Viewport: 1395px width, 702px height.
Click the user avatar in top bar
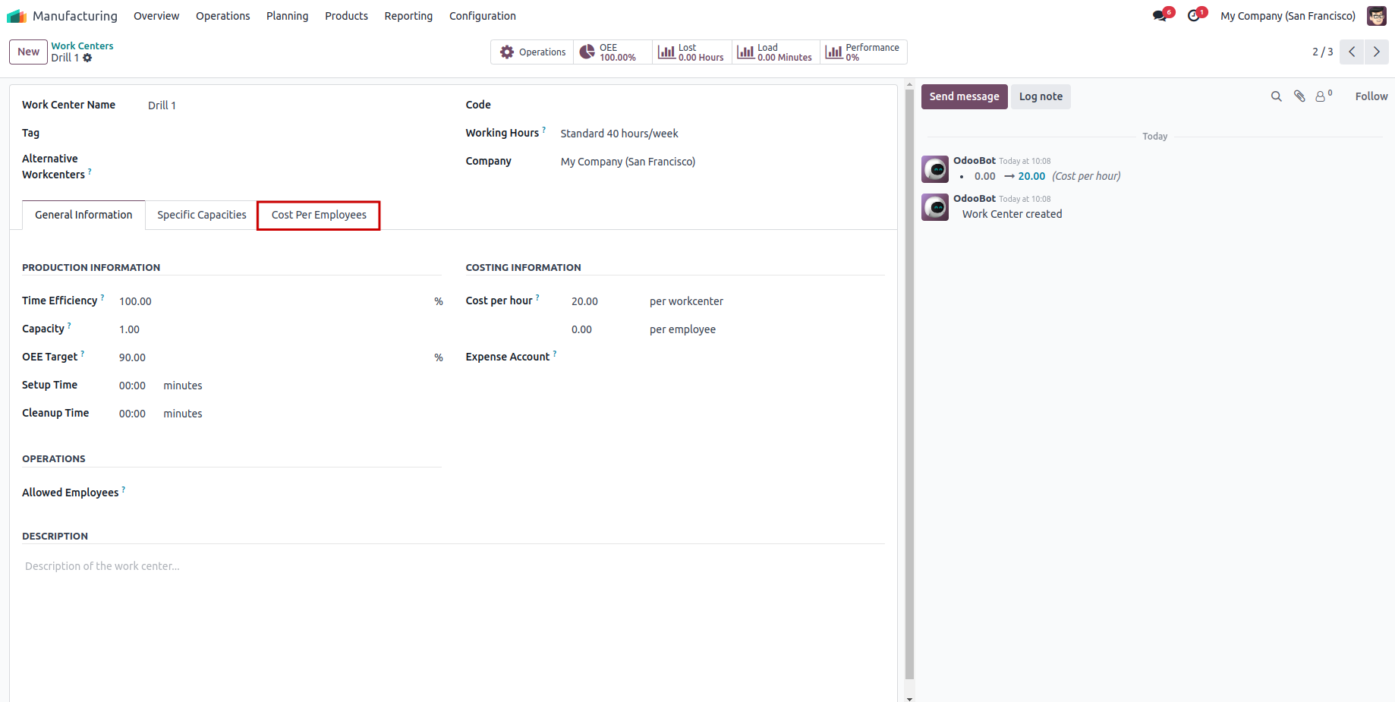click(1377, 16)
